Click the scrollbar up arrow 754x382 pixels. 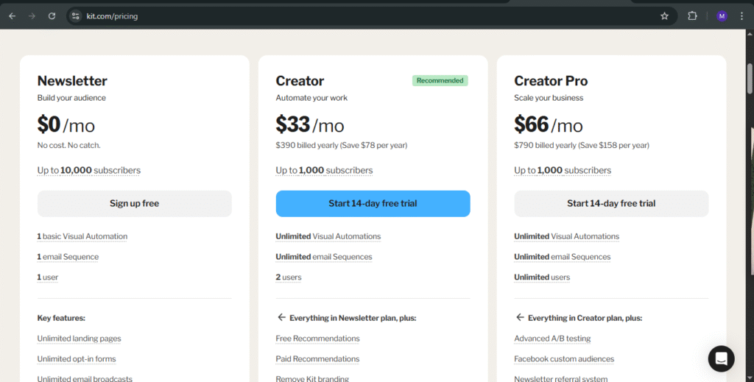[750, 34]
